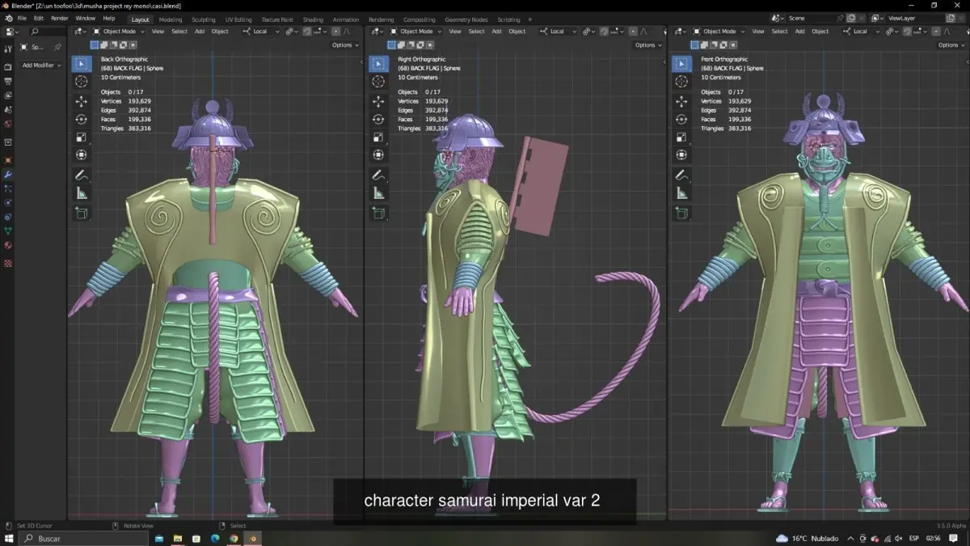970x546 pixels.
Task: Open the Render properties tab
Action: click(x=8, y=67)
